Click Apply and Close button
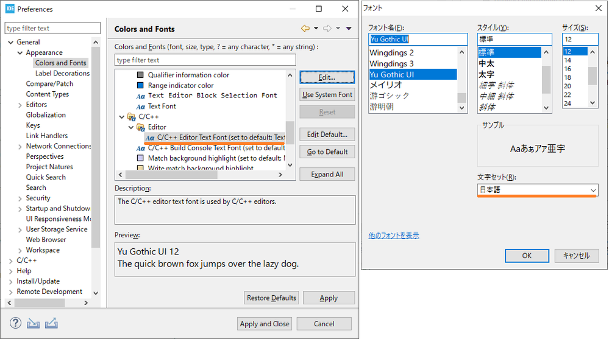 point(265,324)
